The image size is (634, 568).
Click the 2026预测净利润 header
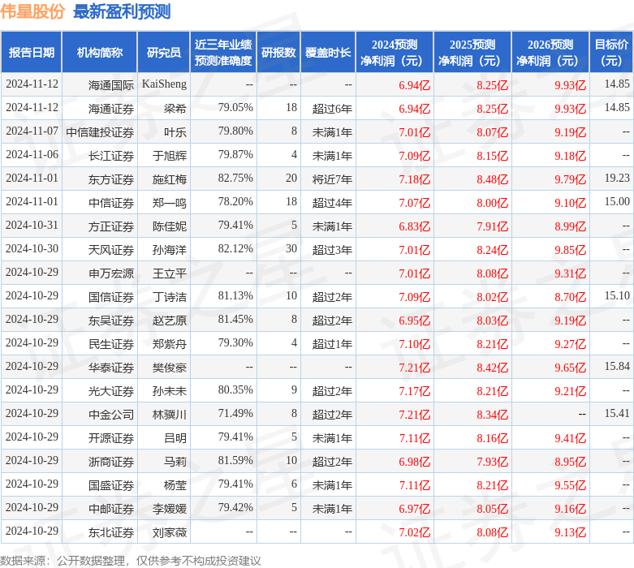click(x=550, y=53)
